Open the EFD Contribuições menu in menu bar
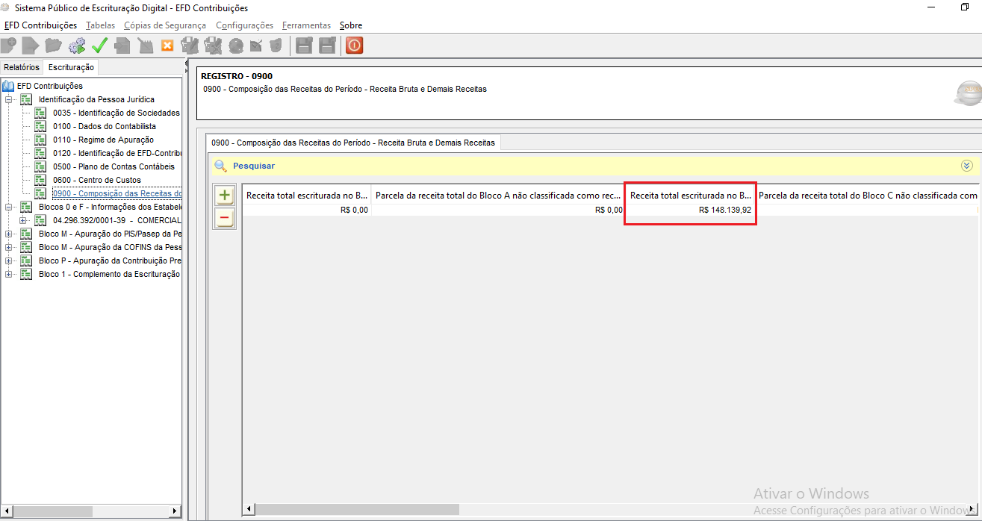The height and width of the screenshot is (521, 982). pos(40,25)
